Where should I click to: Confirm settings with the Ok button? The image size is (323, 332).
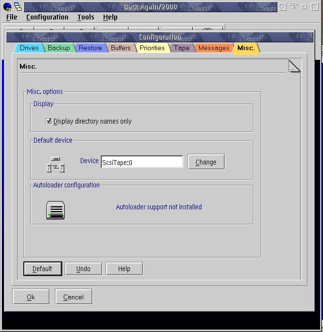[31, 297]
